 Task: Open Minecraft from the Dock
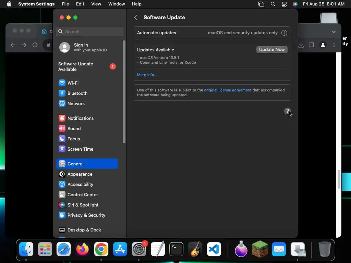point(260,249)
